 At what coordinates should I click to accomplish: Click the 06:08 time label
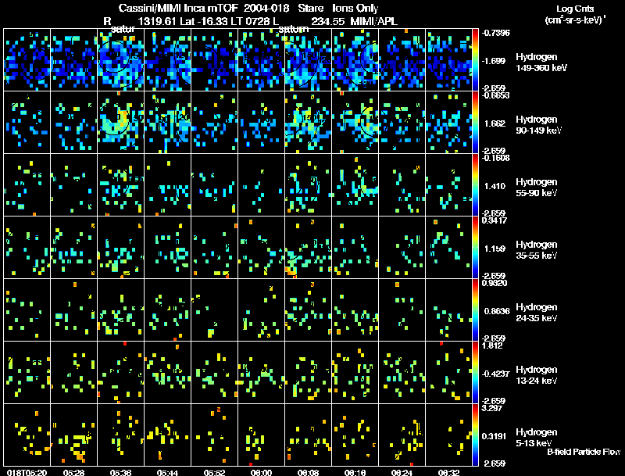[x=308, y=472]
